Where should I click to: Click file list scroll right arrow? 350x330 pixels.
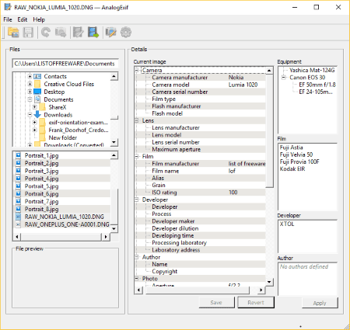click(105, 237)
